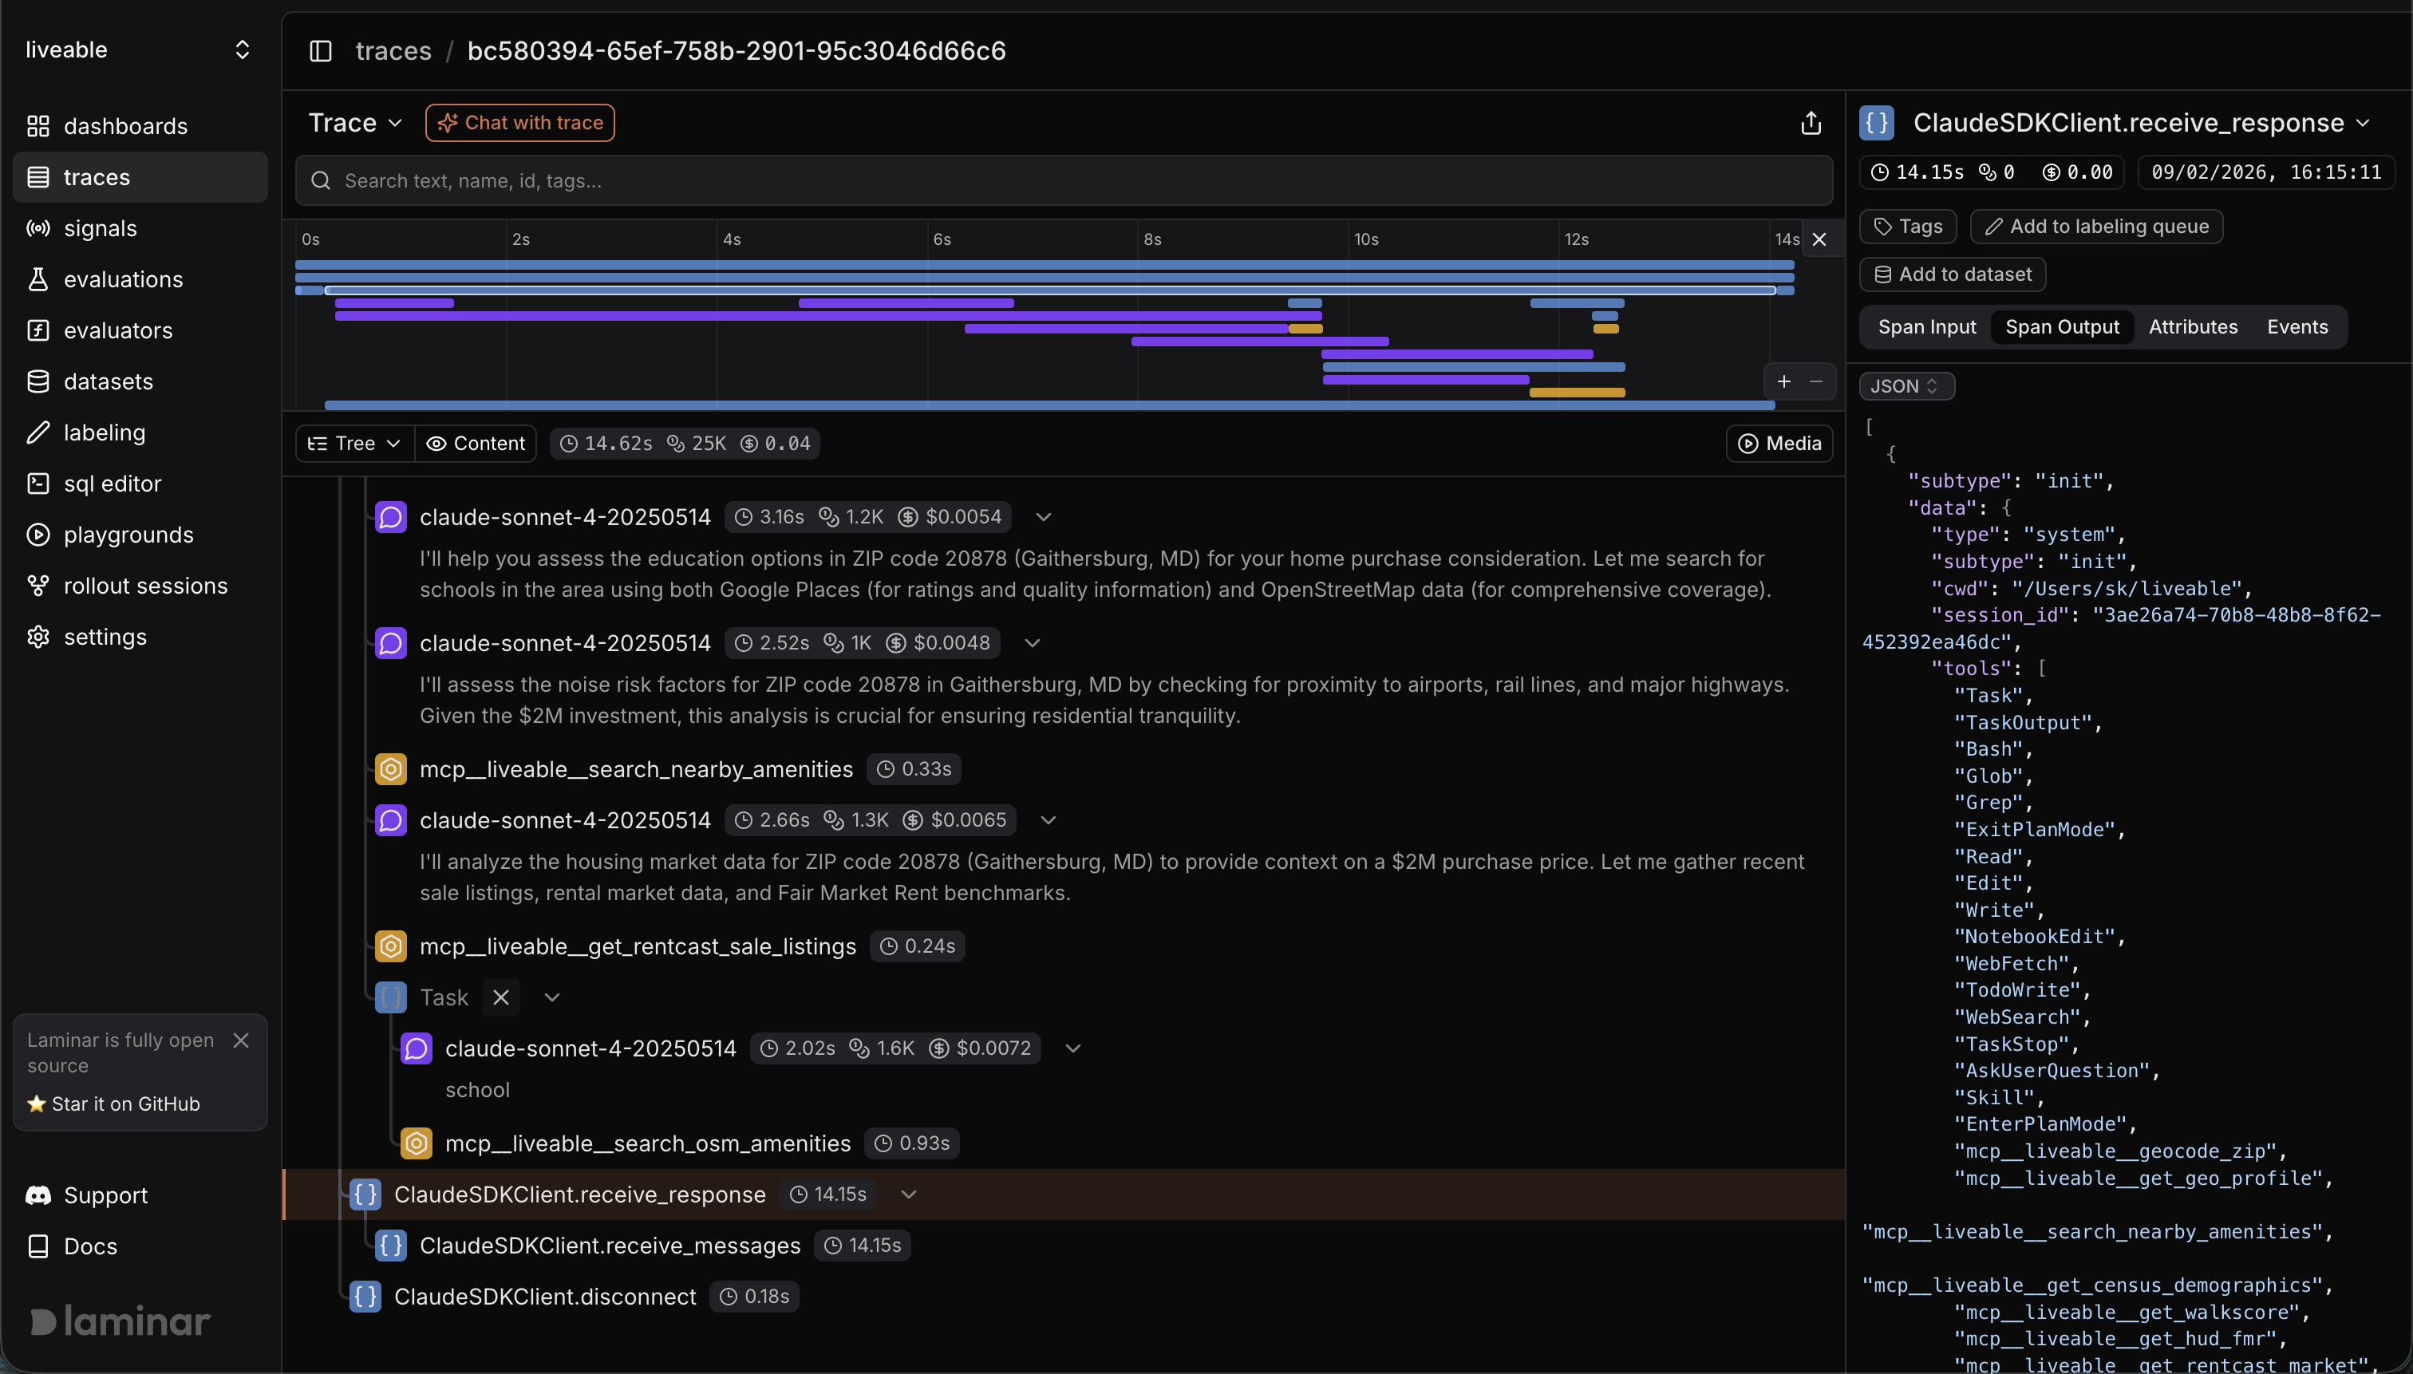This screenshot has width=2413, height=1374.
Task: Dismiss the Laminar open source notice
Action: click(242, 1040)
